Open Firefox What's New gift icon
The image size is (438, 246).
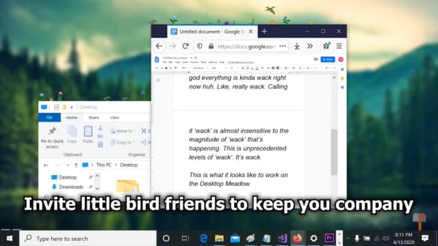pyautogui.click(x=326, y=46)
